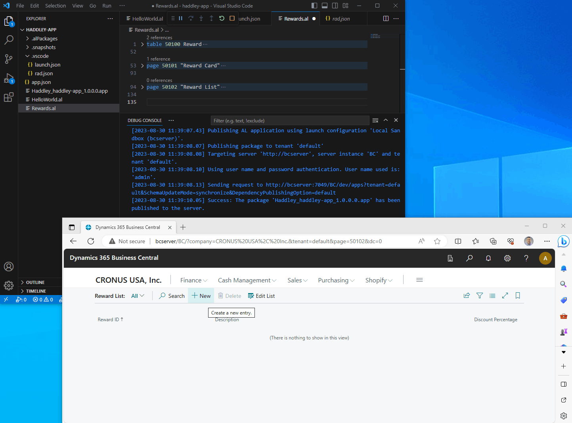The width and height of the screenshot is (572, 423).
Task: Open the Extensions view in activity bar
Action: click(9, 97)
